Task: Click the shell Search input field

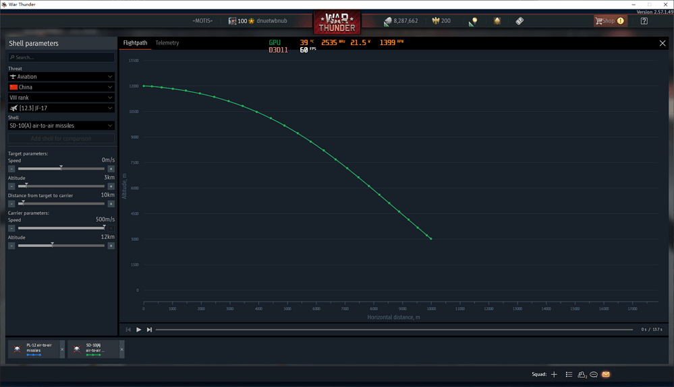Action: pos(61,57)
